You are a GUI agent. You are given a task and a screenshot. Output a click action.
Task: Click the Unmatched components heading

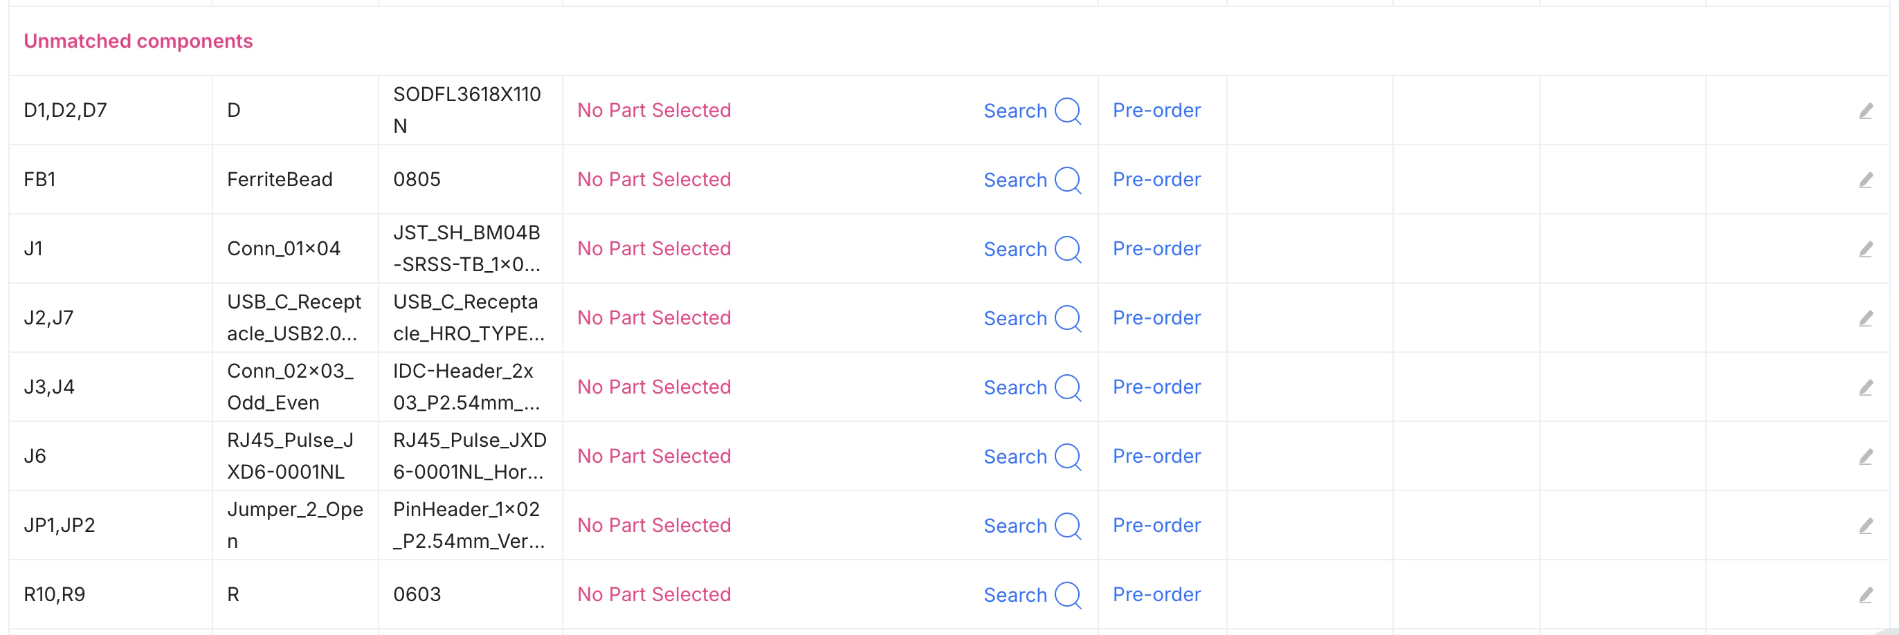(138, 42)
